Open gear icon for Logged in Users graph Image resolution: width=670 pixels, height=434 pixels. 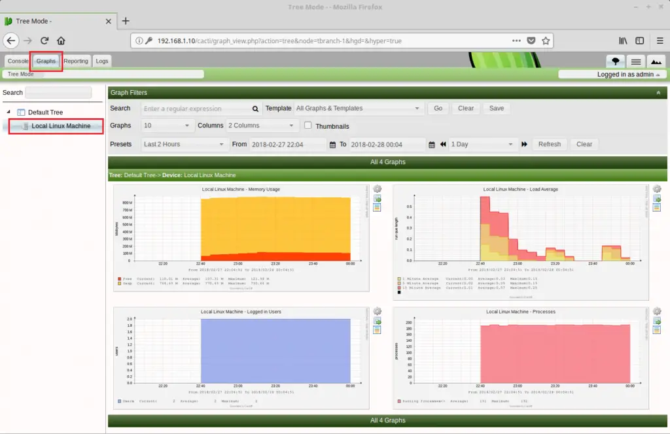click(378, 312)
